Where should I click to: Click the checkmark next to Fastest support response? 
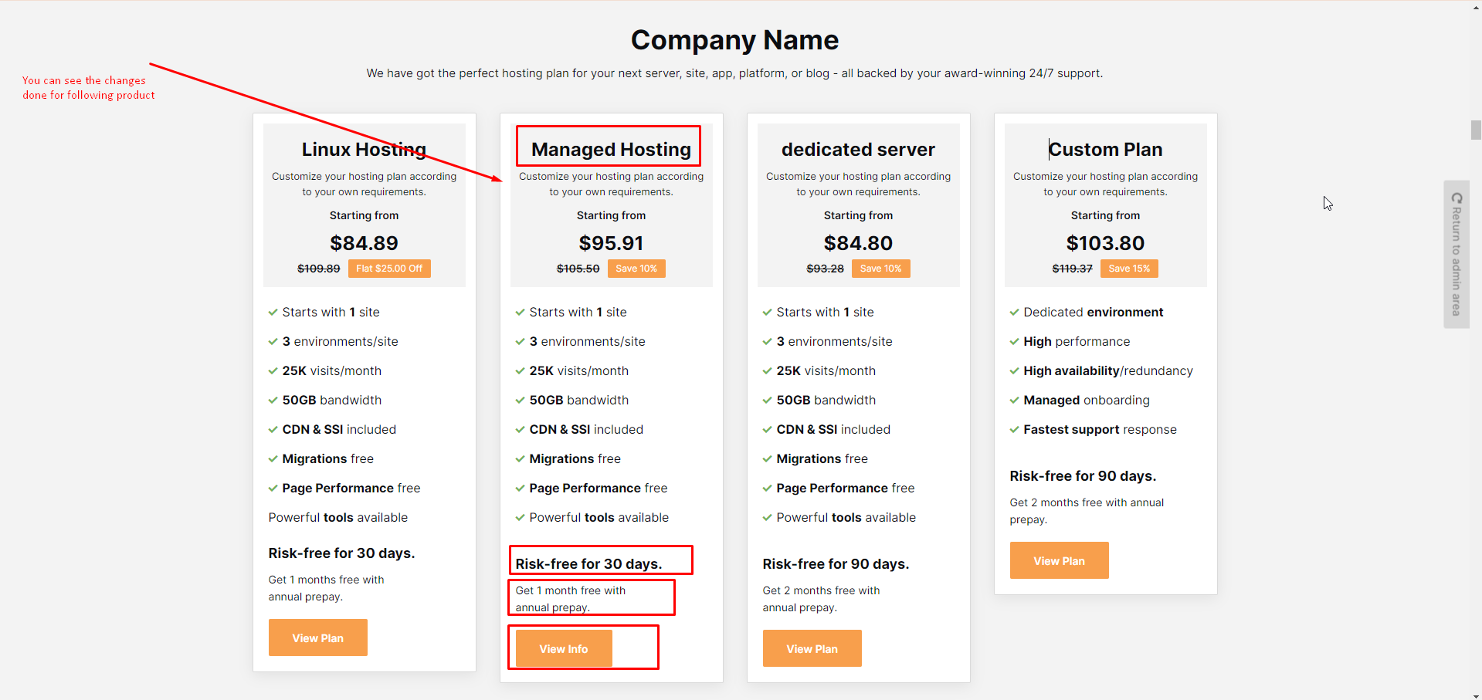coord(1014,430)
